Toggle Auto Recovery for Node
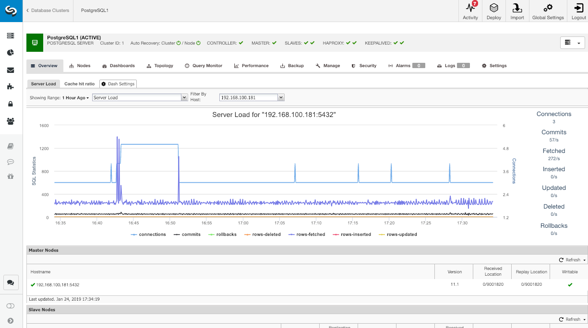 click(198, 43)
